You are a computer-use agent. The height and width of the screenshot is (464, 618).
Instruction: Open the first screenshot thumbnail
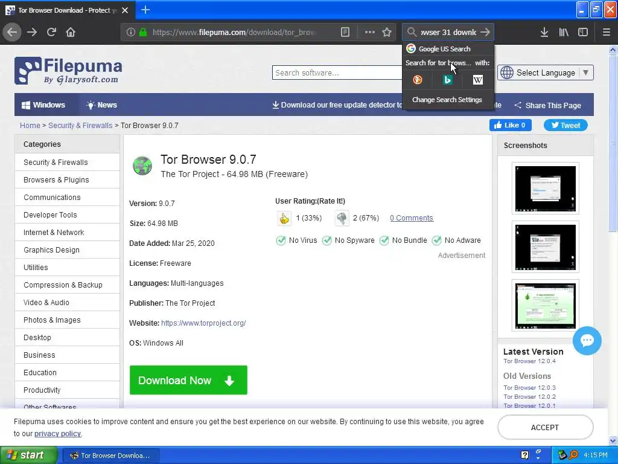tap(545, 188)
